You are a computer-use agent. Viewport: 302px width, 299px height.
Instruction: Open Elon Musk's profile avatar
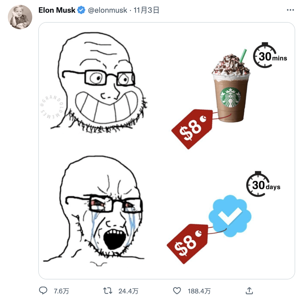[20, 17]
